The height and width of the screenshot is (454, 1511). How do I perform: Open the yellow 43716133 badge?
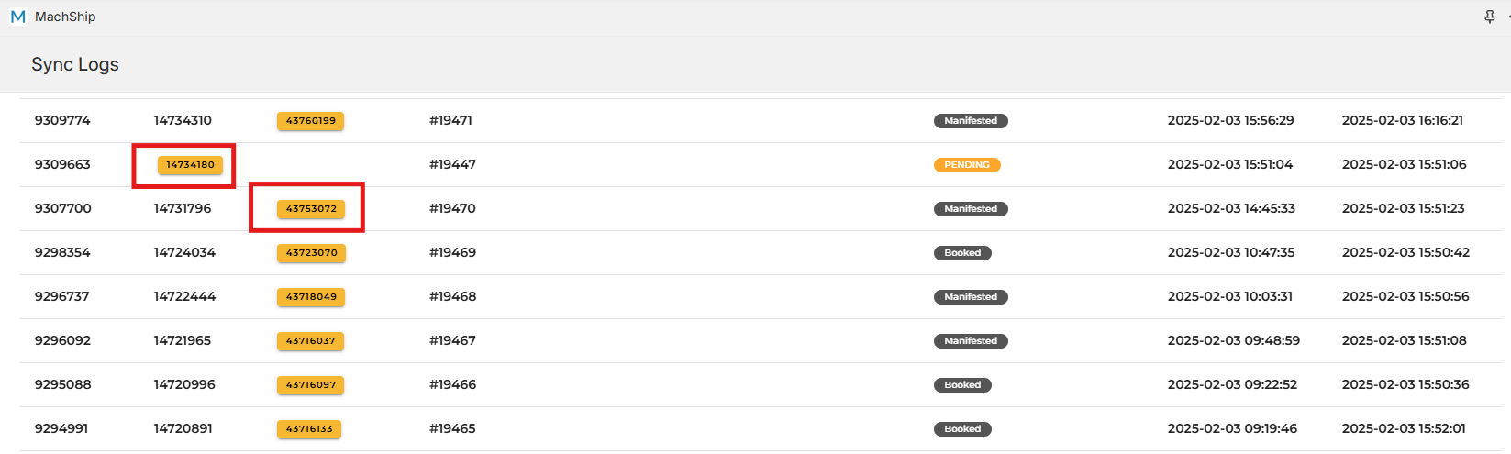[309, 429]
